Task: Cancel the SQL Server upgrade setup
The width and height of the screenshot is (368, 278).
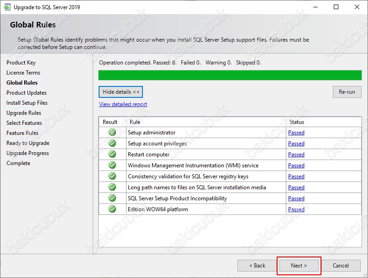Action: click(x=341, y=266)
